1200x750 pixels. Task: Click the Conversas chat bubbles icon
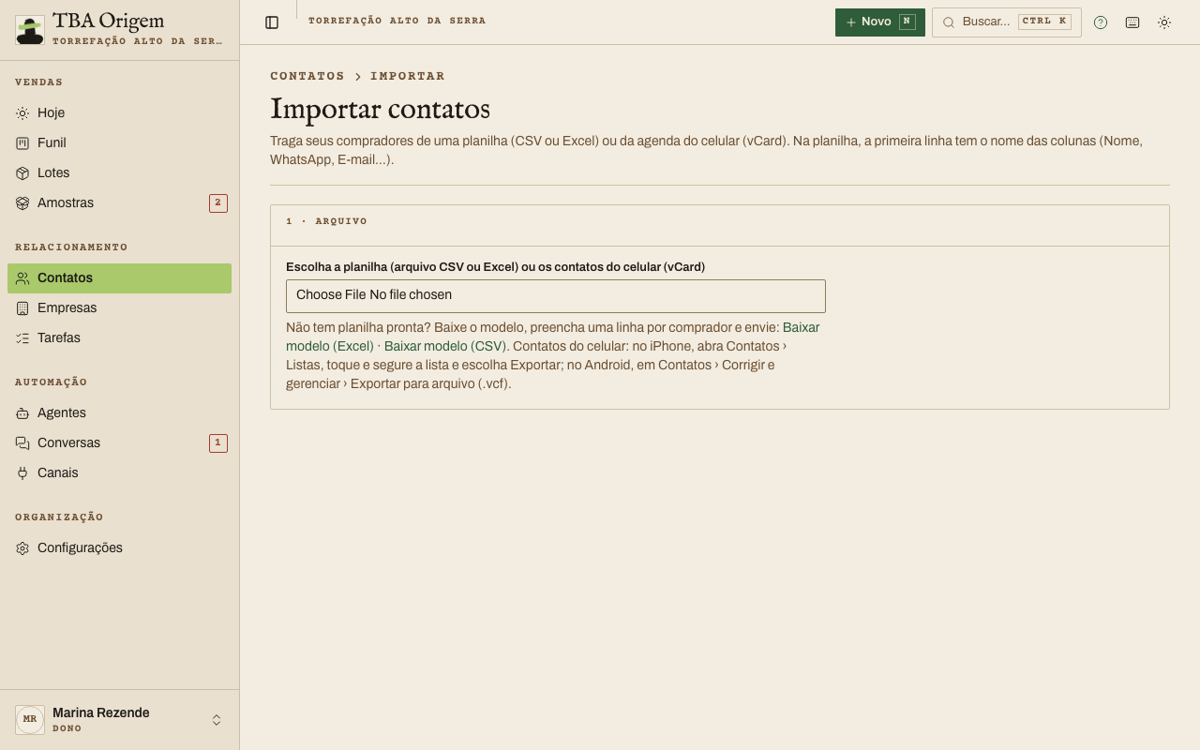[x=22, y=442]
